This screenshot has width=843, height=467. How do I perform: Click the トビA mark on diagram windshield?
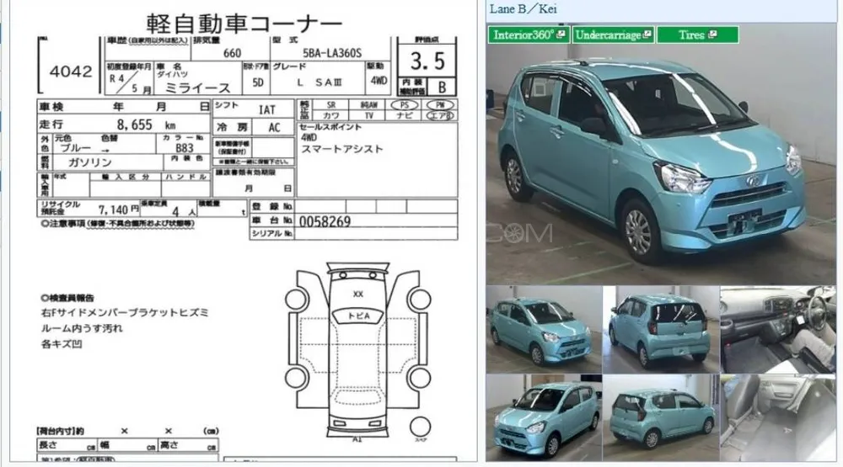[x=358, y=316]
